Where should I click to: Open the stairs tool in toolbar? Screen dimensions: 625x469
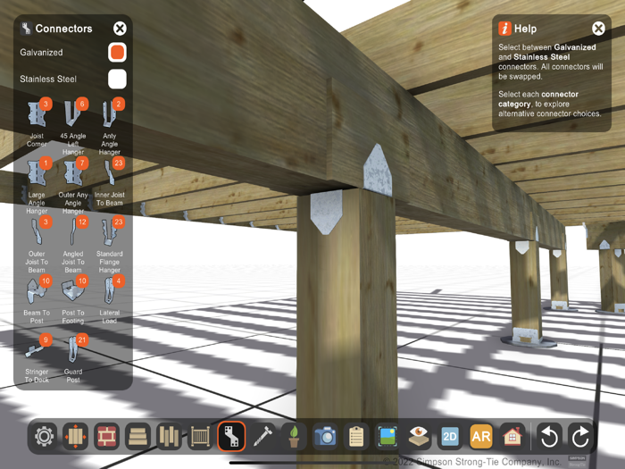137,436
